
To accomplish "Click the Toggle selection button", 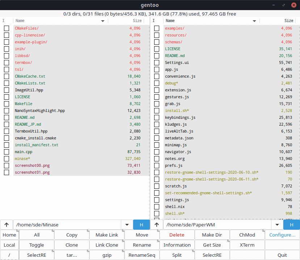I will pos(37,245).
